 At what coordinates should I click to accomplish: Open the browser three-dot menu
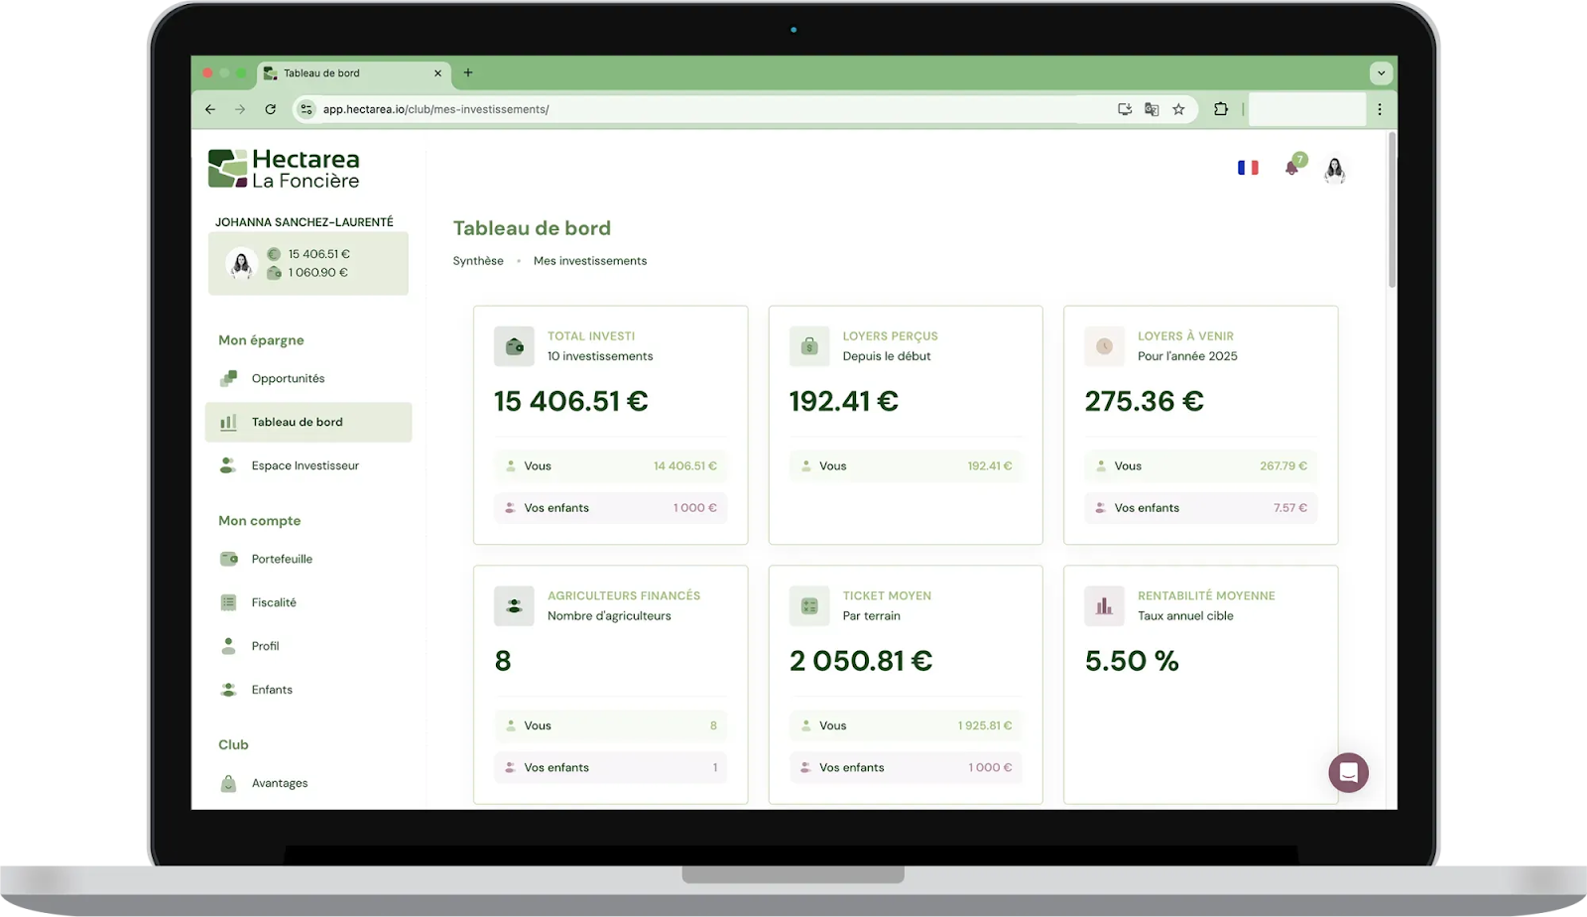[x=1380, y=109]
